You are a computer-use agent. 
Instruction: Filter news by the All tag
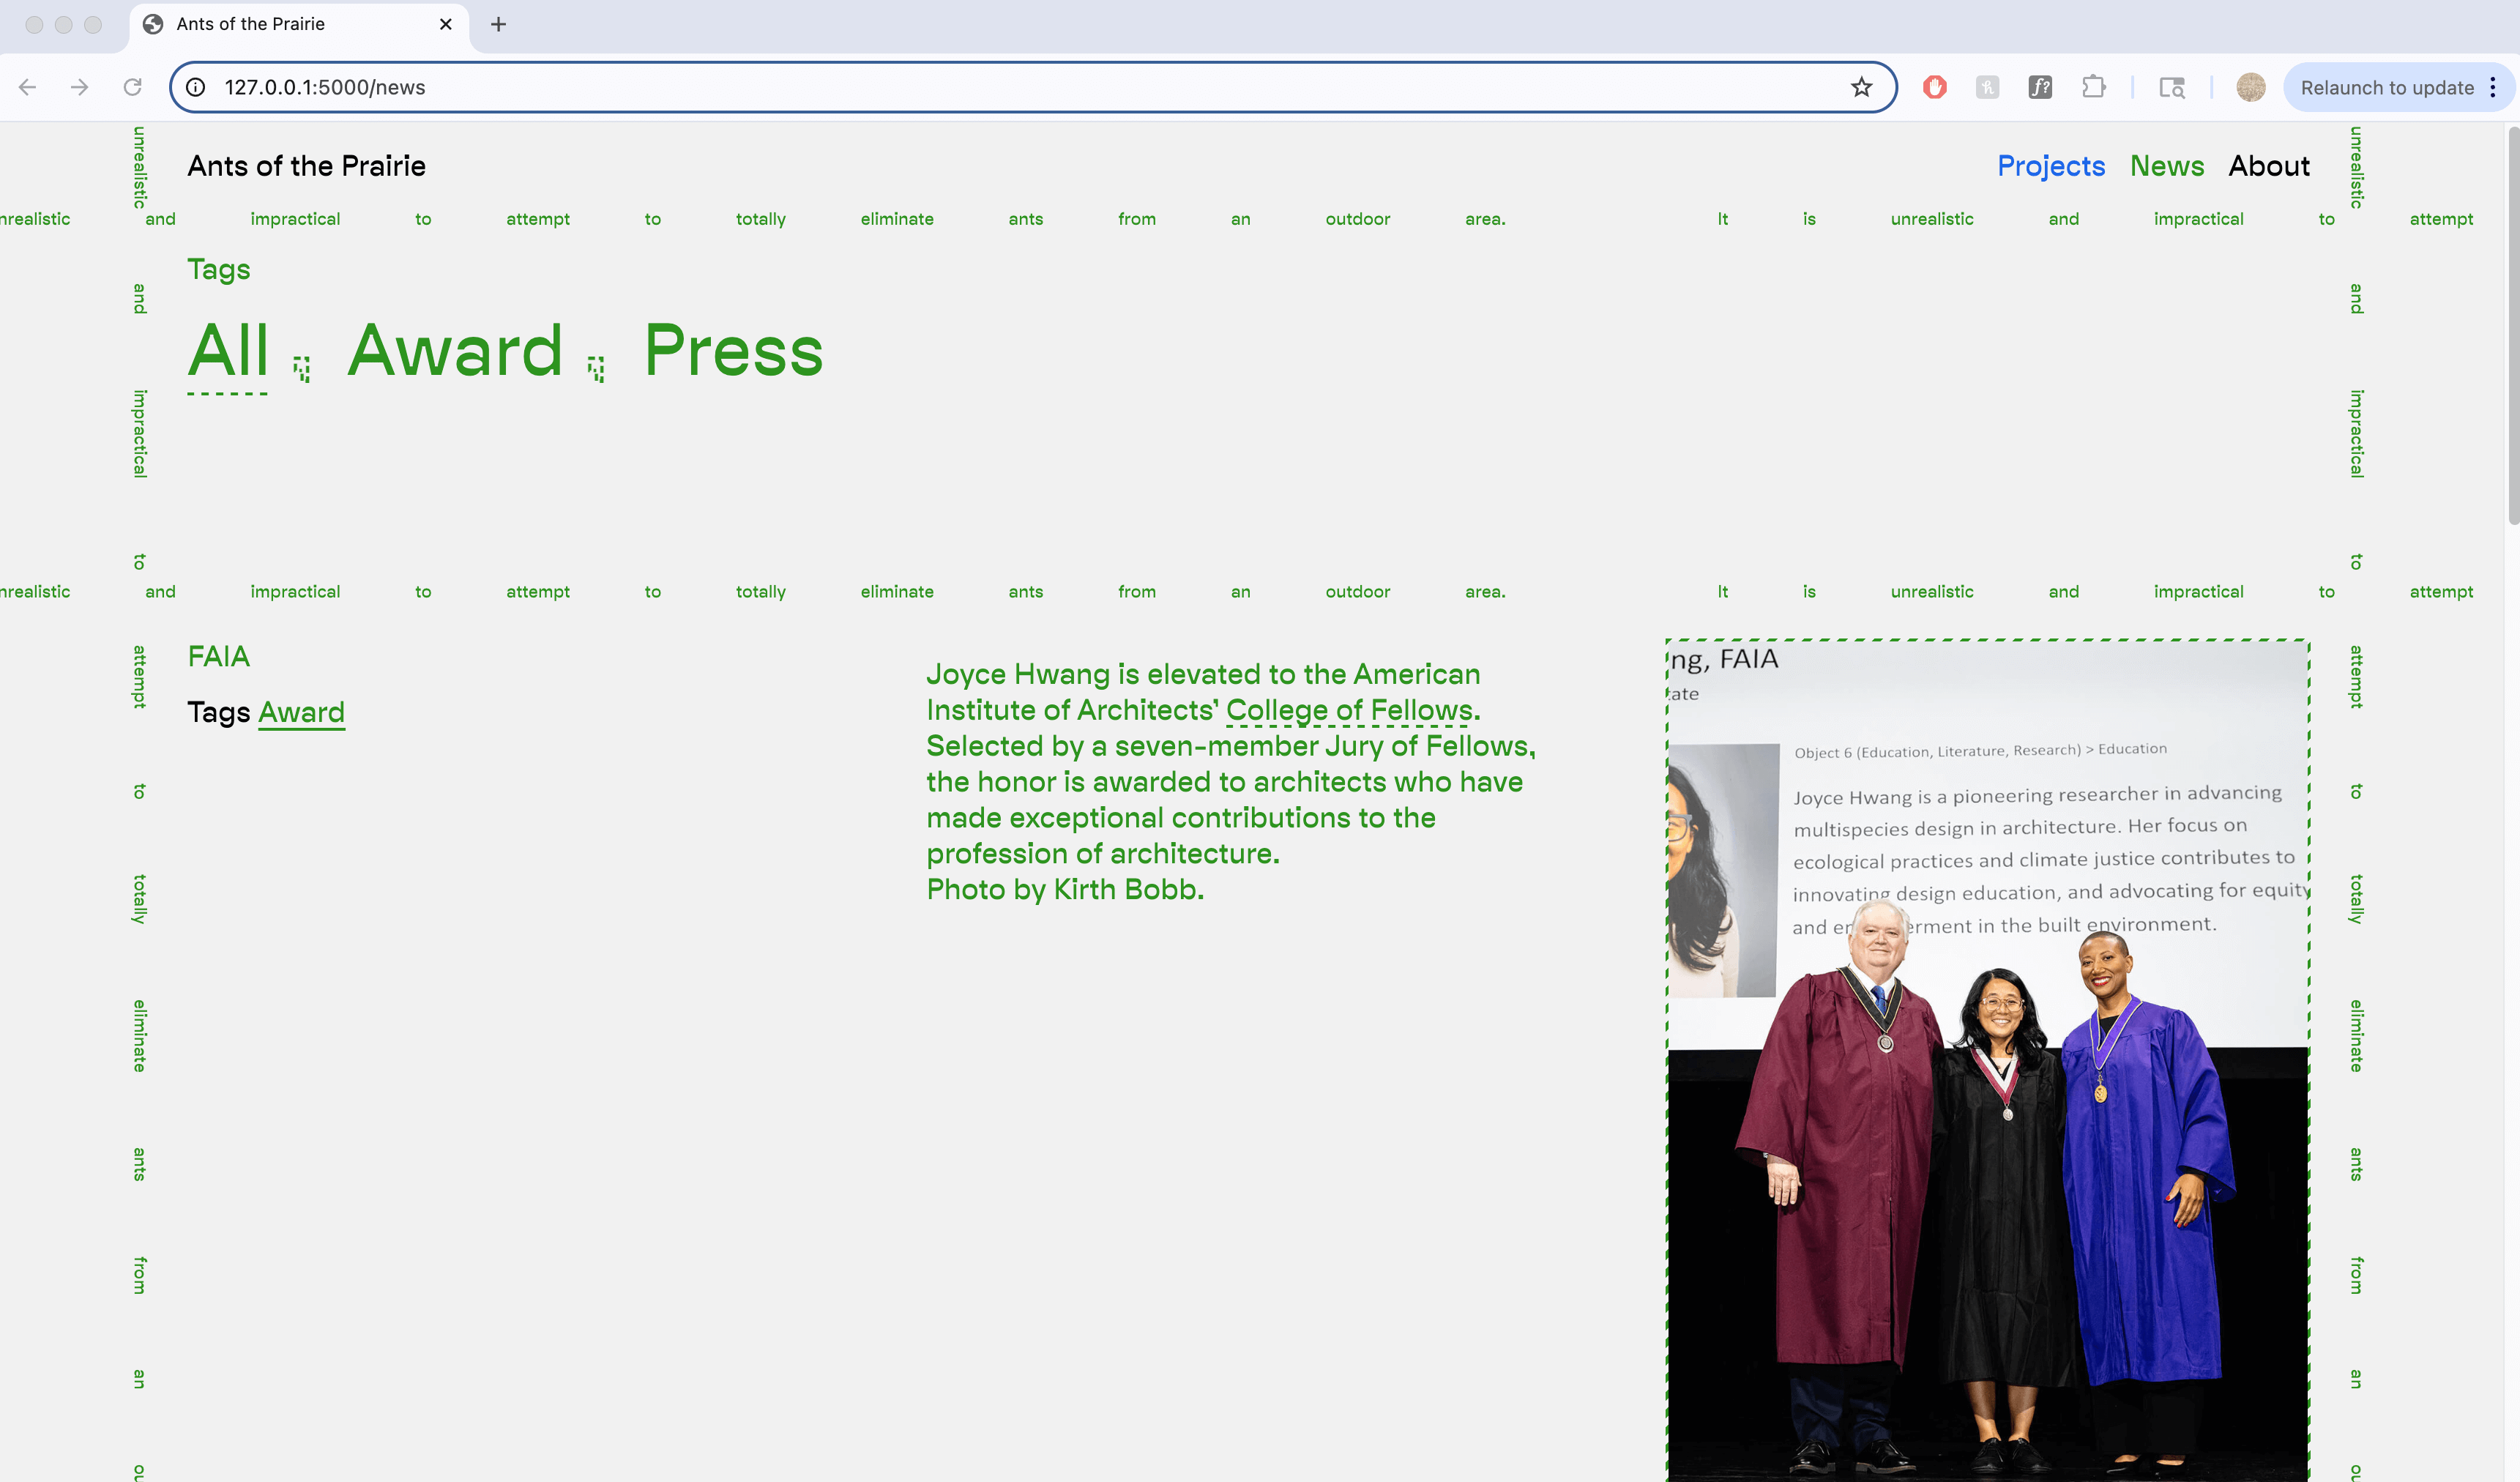pyautogui.click(x=228, y=351)
